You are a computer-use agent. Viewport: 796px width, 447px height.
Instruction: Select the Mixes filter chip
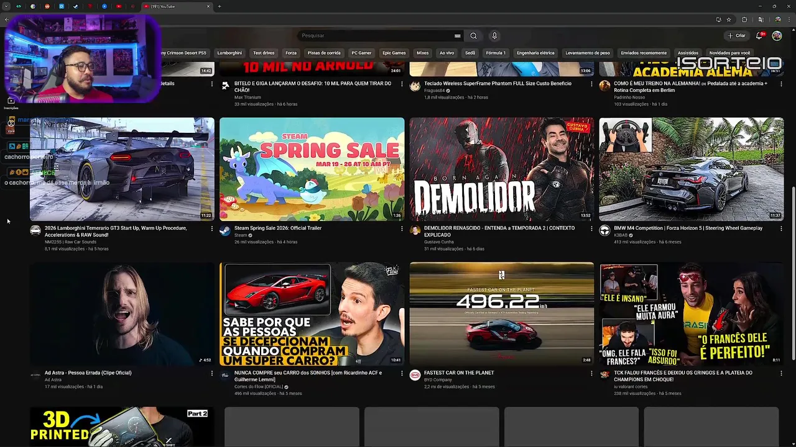point(423,53)
